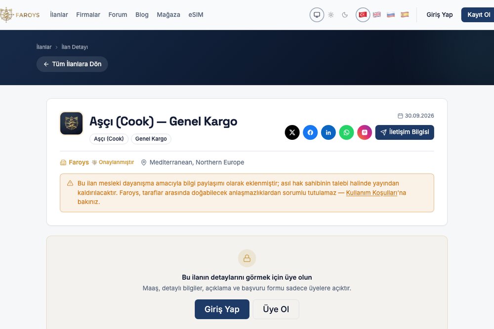Open Mağaza from the navigation bar
Viewport: 494px width, 329px height.
point(168,15)
